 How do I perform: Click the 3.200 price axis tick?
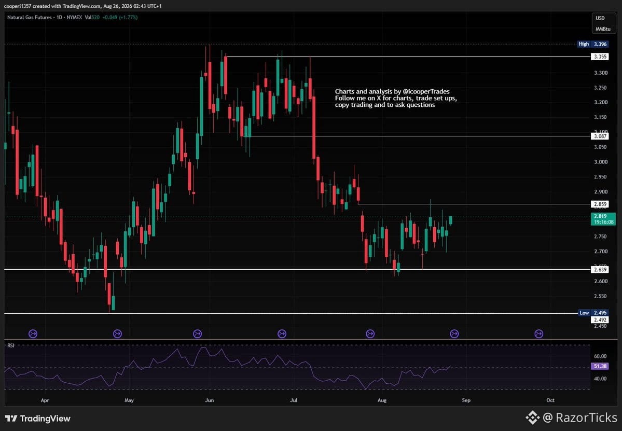point(601,102)
